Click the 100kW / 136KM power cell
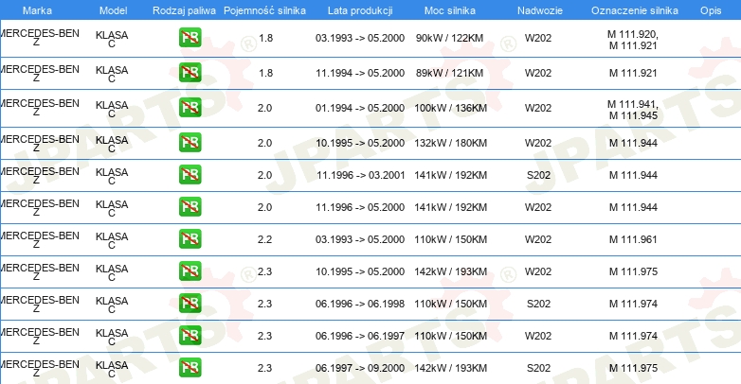The height and width of the screenshot is (384, 741). (x=451, y=108)
